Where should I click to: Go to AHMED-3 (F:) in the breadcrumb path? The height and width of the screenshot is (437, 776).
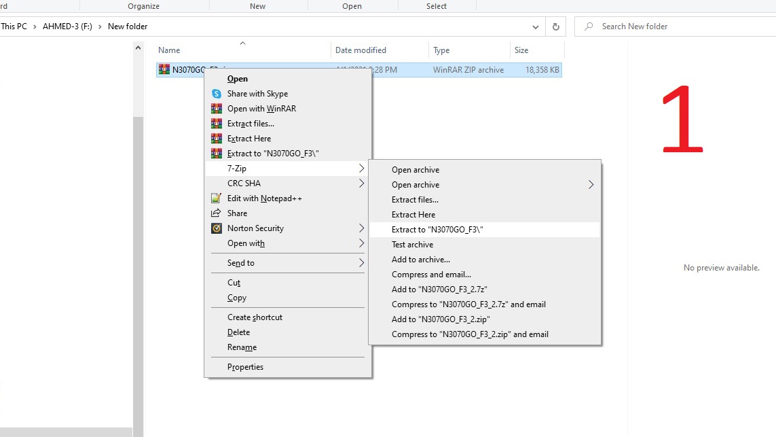tap(69, 27)
